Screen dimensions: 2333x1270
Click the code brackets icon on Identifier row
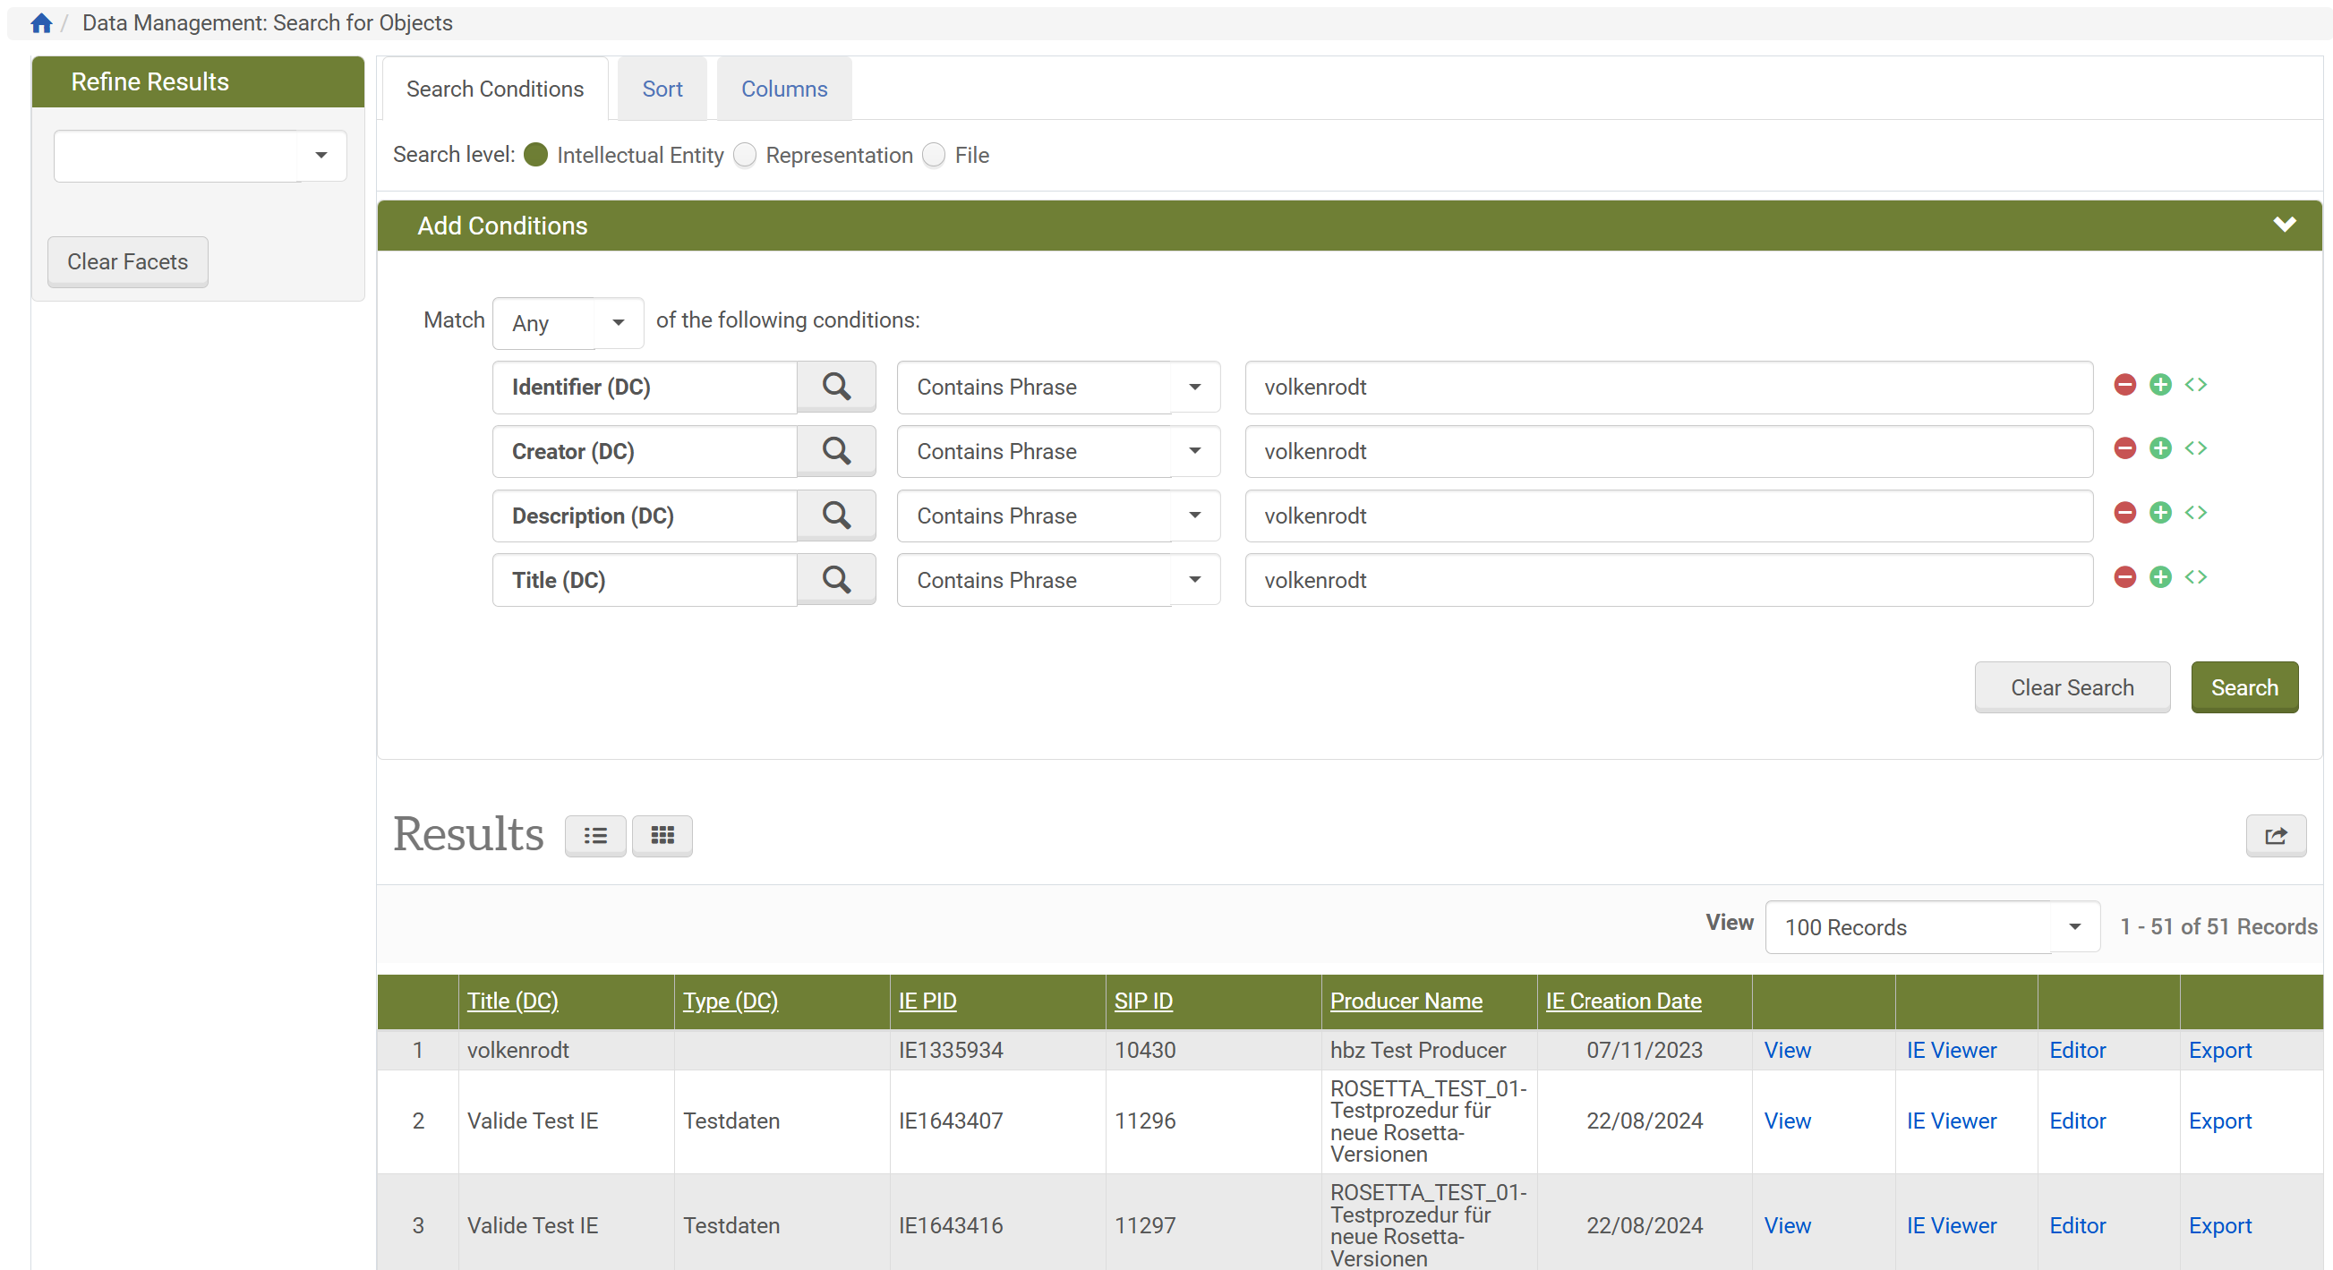pyautogui.click(x=2195, y=385)
